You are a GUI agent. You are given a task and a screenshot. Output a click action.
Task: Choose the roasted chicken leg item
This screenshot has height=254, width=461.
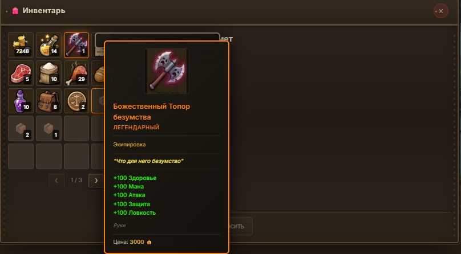pyautogui.click(x=76, y=73)
